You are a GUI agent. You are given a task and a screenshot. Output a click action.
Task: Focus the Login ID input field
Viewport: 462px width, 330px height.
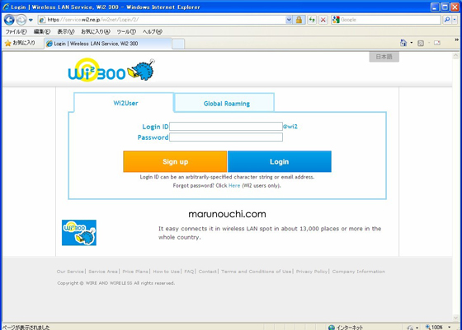226,127
